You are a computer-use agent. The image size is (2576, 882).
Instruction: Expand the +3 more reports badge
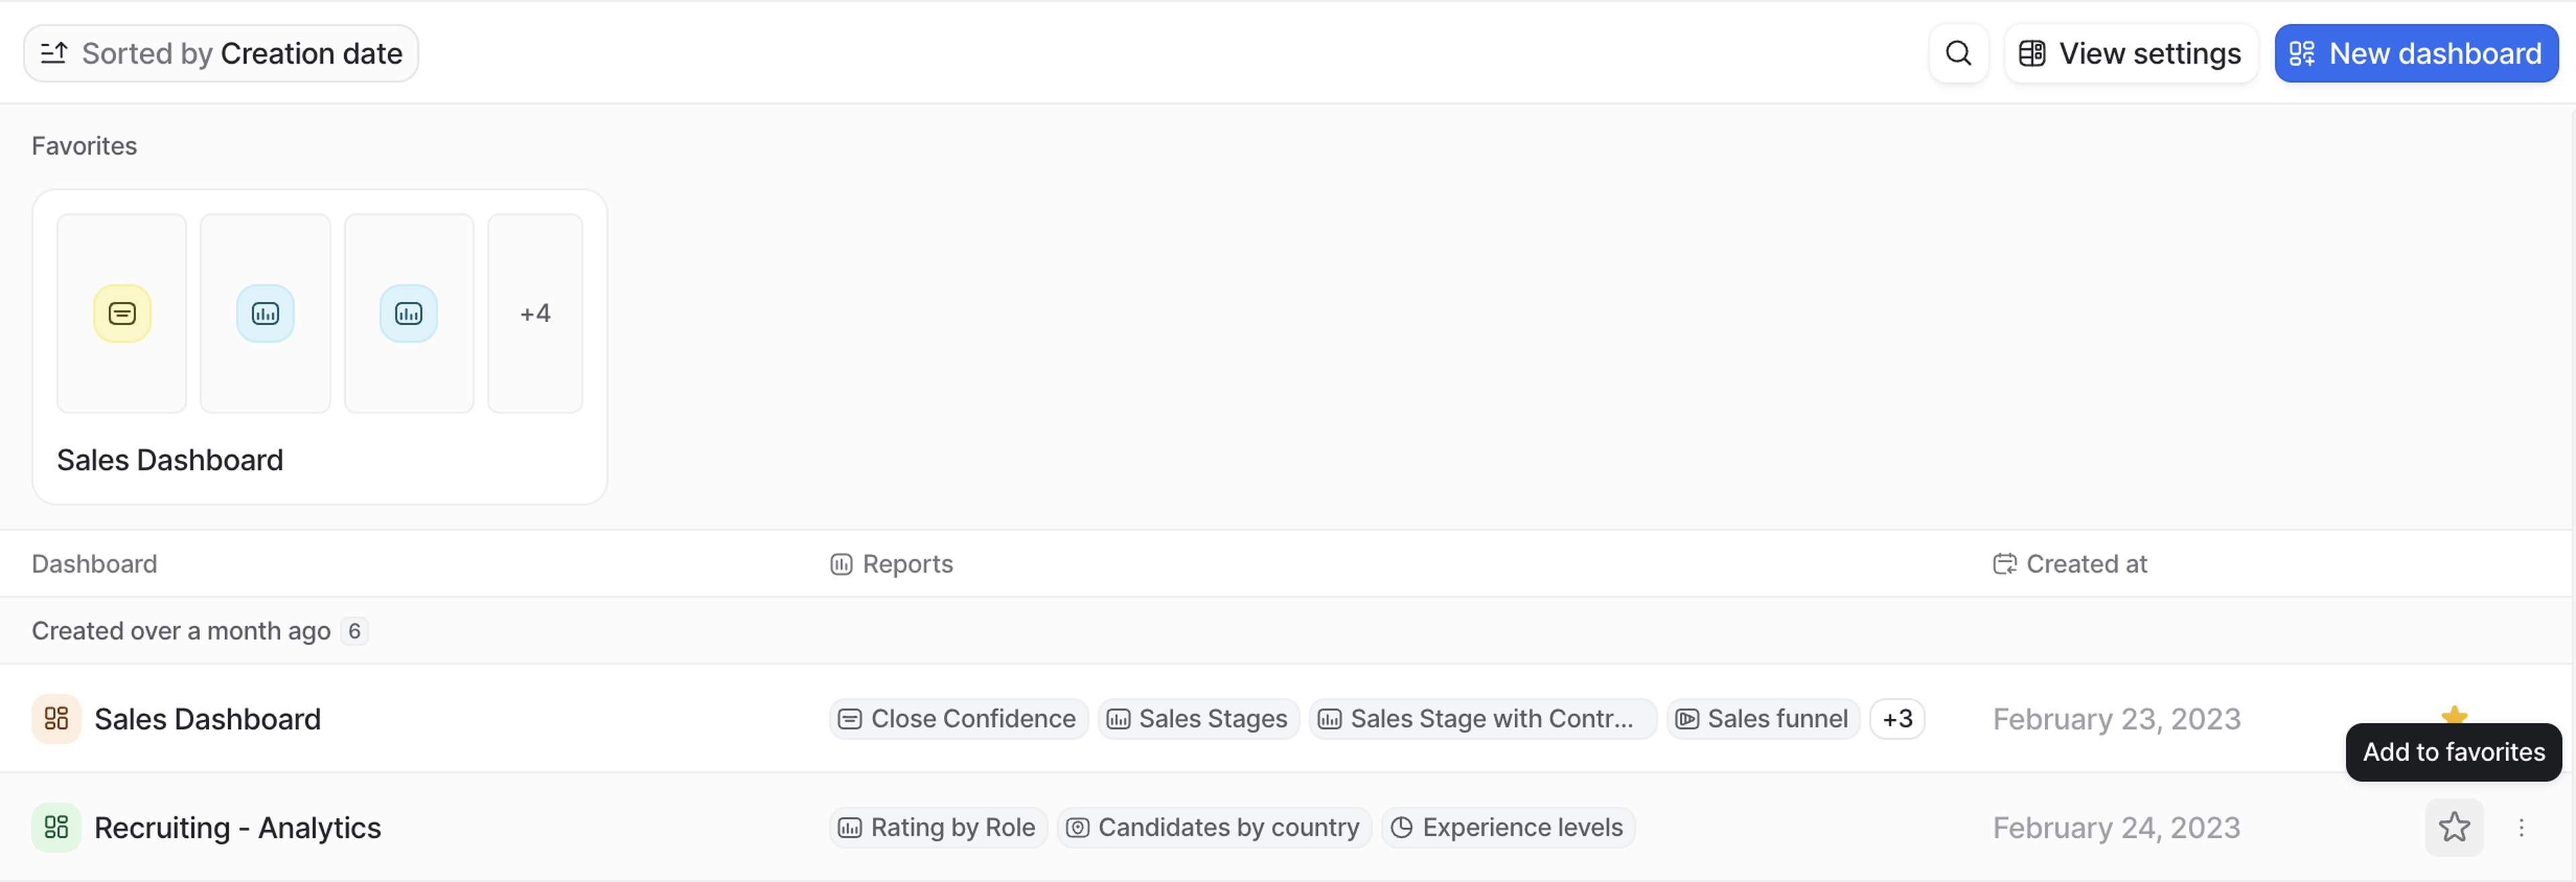pos(1897,719)
